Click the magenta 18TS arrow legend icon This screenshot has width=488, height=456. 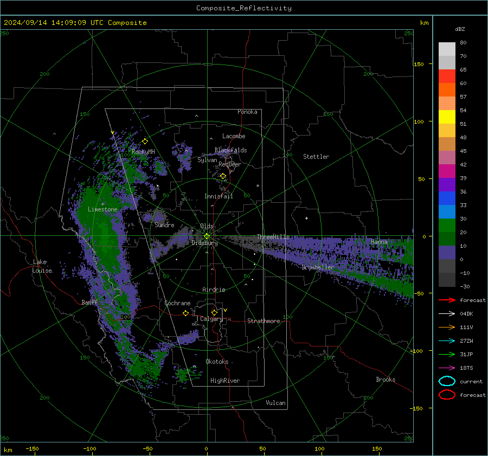click(x=447, y=368)
